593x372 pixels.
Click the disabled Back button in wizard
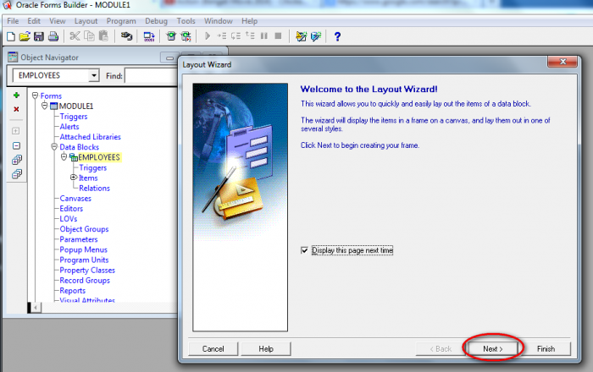pos(441,349)
